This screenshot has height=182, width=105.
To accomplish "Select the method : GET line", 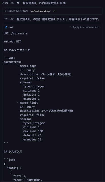I will click(x=12, y=41).
